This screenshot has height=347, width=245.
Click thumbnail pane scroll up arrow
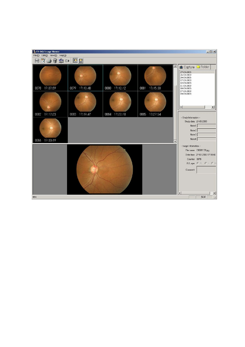(x=175, y=66)
